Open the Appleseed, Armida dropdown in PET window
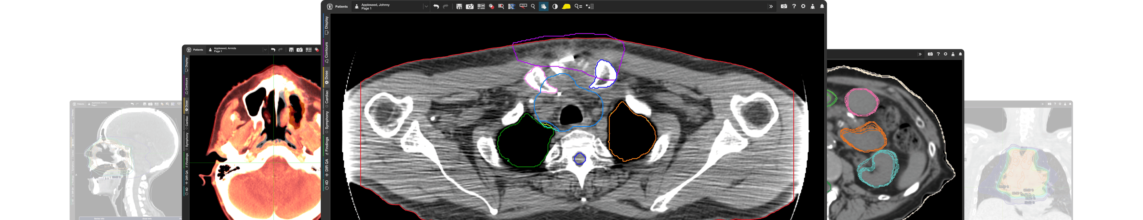Viewport: 1143px width, 220px height. coord(265,50)
